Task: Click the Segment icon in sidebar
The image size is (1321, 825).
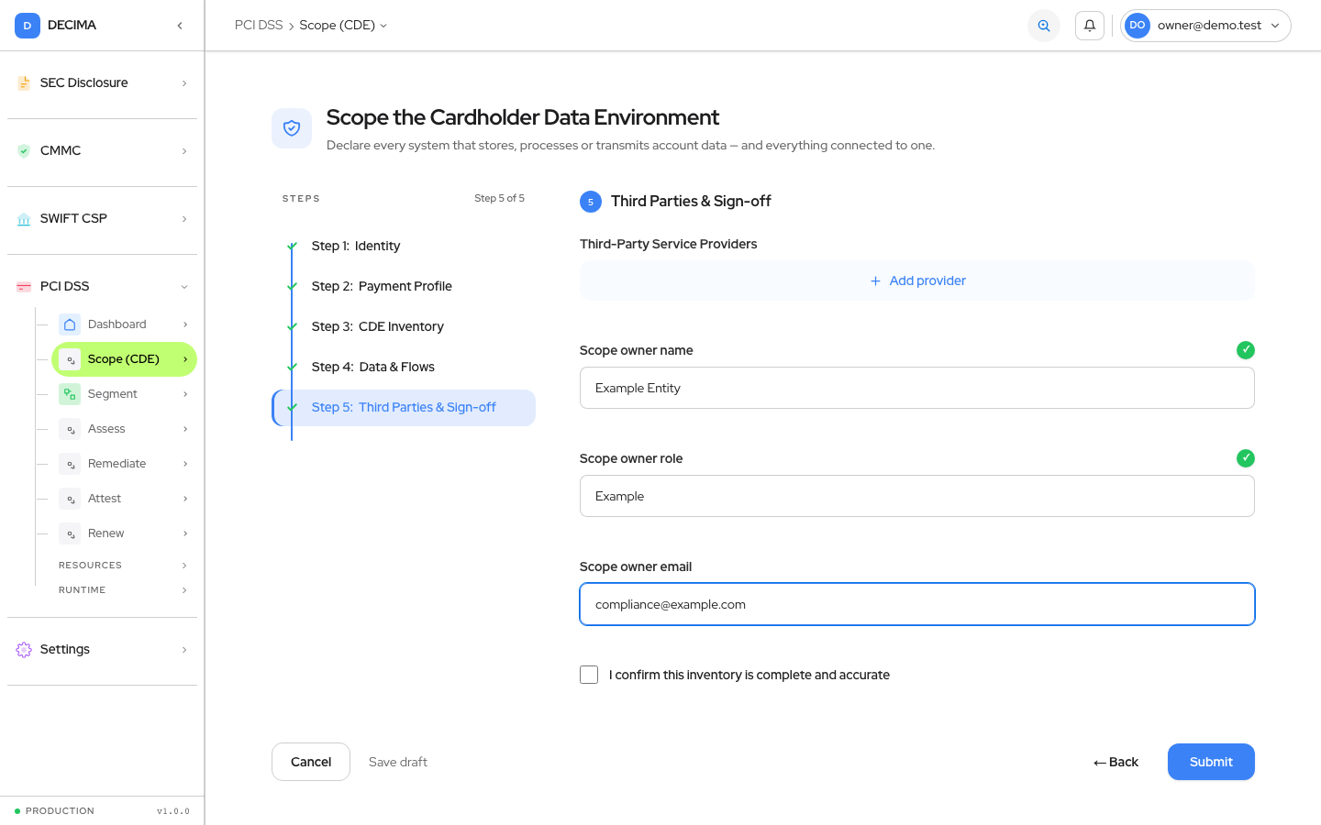Action: pos(70,394)
